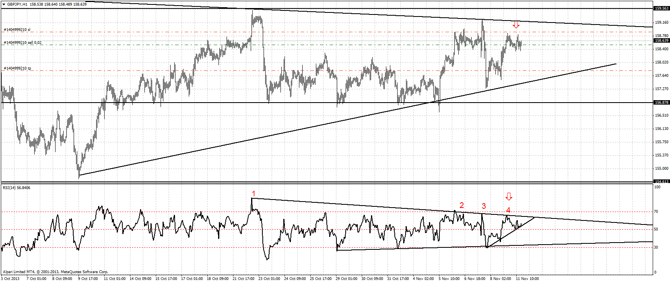This screenshot has height=282, width=670.
Task: Click the 14 Oct 09:00 time label
Action: [x=140, y=279]
